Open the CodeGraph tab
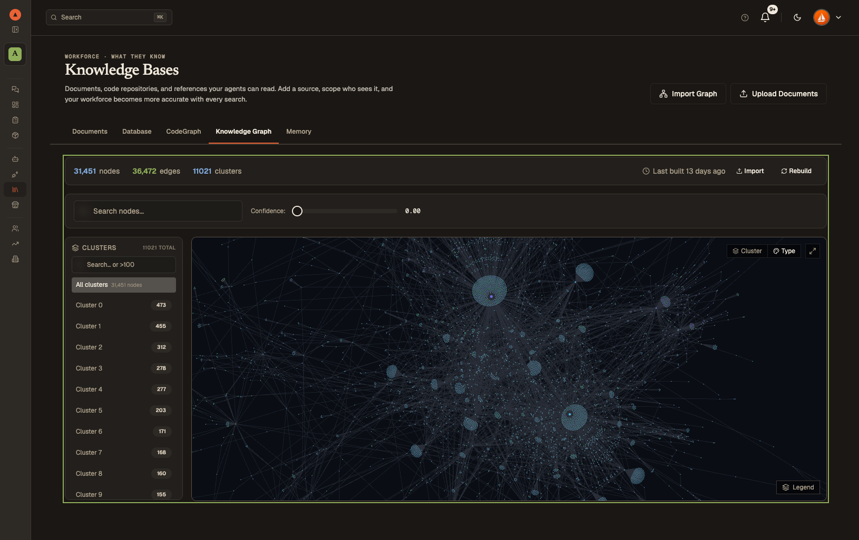Viewport: 859px width, 540px height. (183, 132)
